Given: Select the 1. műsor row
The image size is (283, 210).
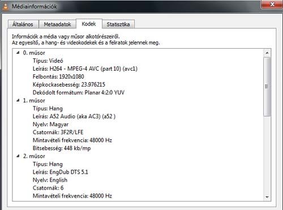Looking at the screenshot, I should (x=34, y=101).
